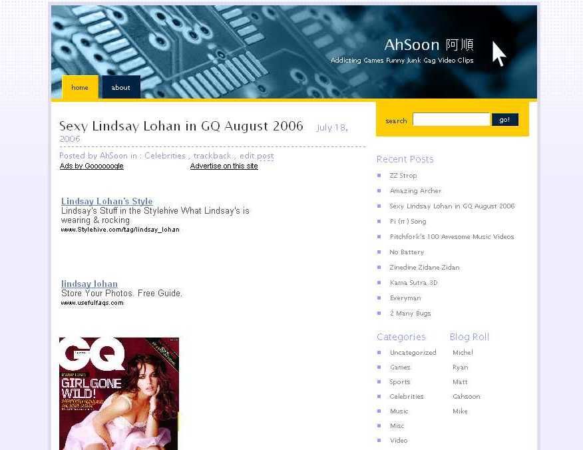The width and height of the screenshot is (583, 450).
Task: Focus the search input field
Action: point(451,119)
